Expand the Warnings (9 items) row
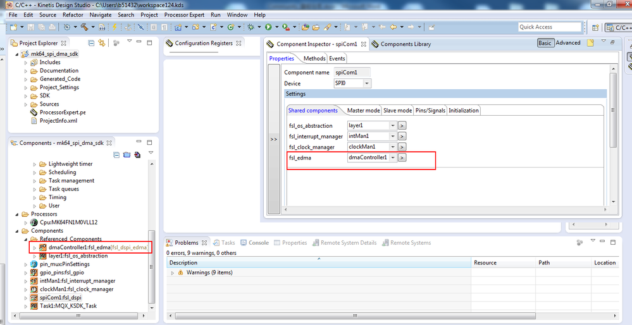This screenshot has height=325, width=632. pos(173,273)
